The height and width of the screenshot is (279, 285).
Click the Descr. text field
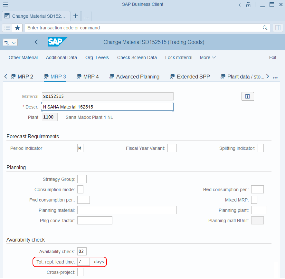click(x=108, y=107)
